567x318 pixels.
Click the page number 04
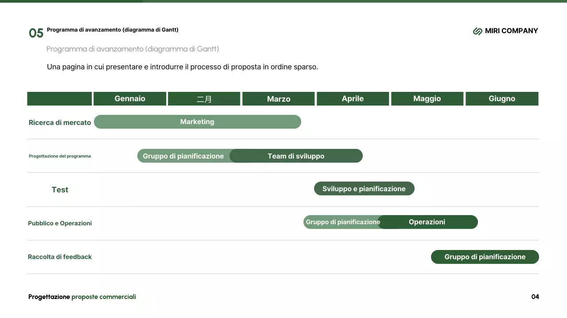coord(535,297)
